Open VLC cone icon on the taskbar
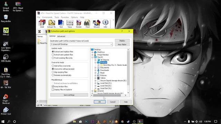The width and height of the screenshot is (221, 124). 98,122
